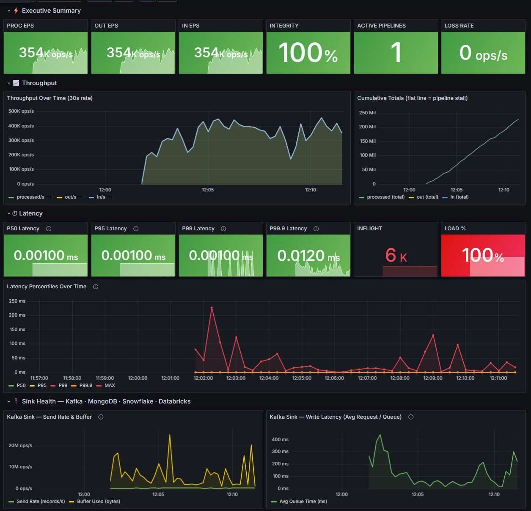
Task: Click the PROC EPS 354K ops/s stat
Action: [46, 53]
